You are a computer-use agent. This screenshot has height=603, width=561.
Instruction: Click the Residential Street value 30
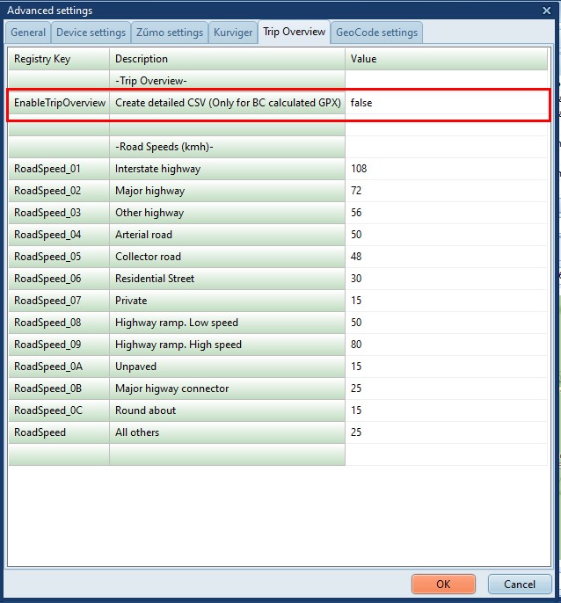446,279
